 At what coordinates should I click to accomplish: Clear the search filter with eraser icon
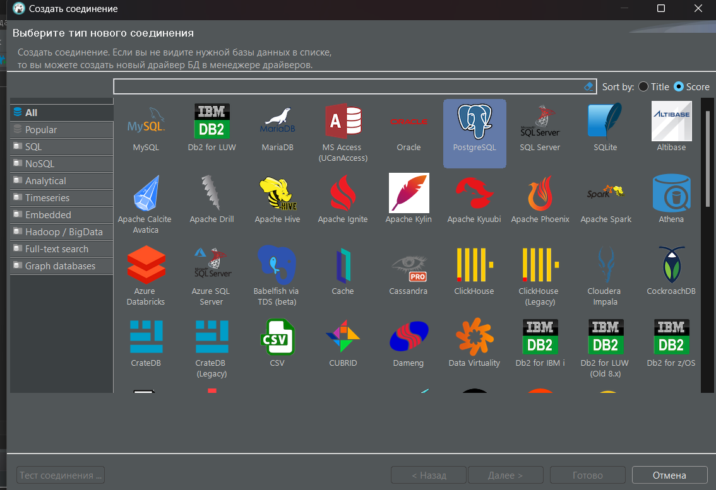pyautogui.click(x=588, y=86)
